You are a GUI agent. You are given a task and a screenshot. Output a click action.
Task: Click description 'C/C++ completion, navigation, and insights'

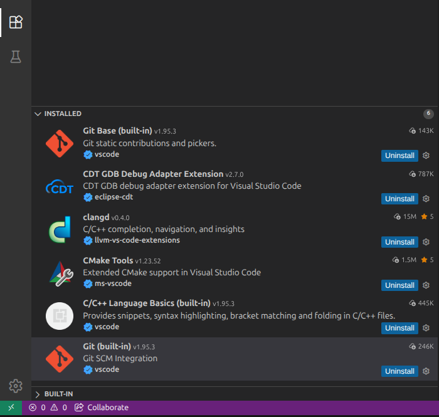(164, 230)
